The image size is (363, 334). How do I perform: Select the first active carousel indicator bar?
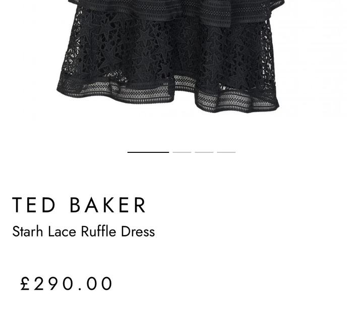(148, 152)
